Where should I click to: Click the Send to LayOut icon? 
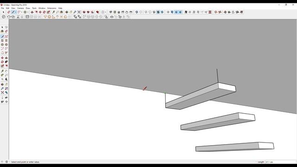(92, 12)
